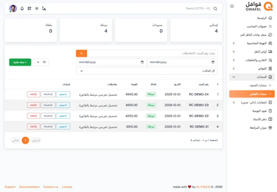Expand التقارير والتحليلات submenu chevron
This screenshot has height=192, width=277.
(234, 60)
